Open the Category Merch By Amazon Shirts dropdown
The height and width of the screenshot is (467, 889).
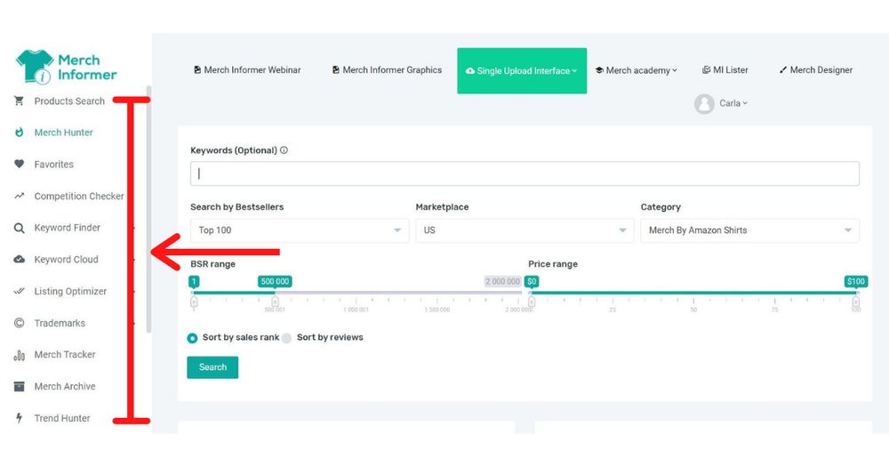pyautogui.click(x=749, y=230)
